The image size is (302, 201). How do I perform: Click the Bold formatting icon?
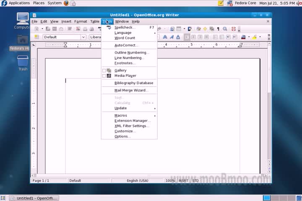coord(165,37)
